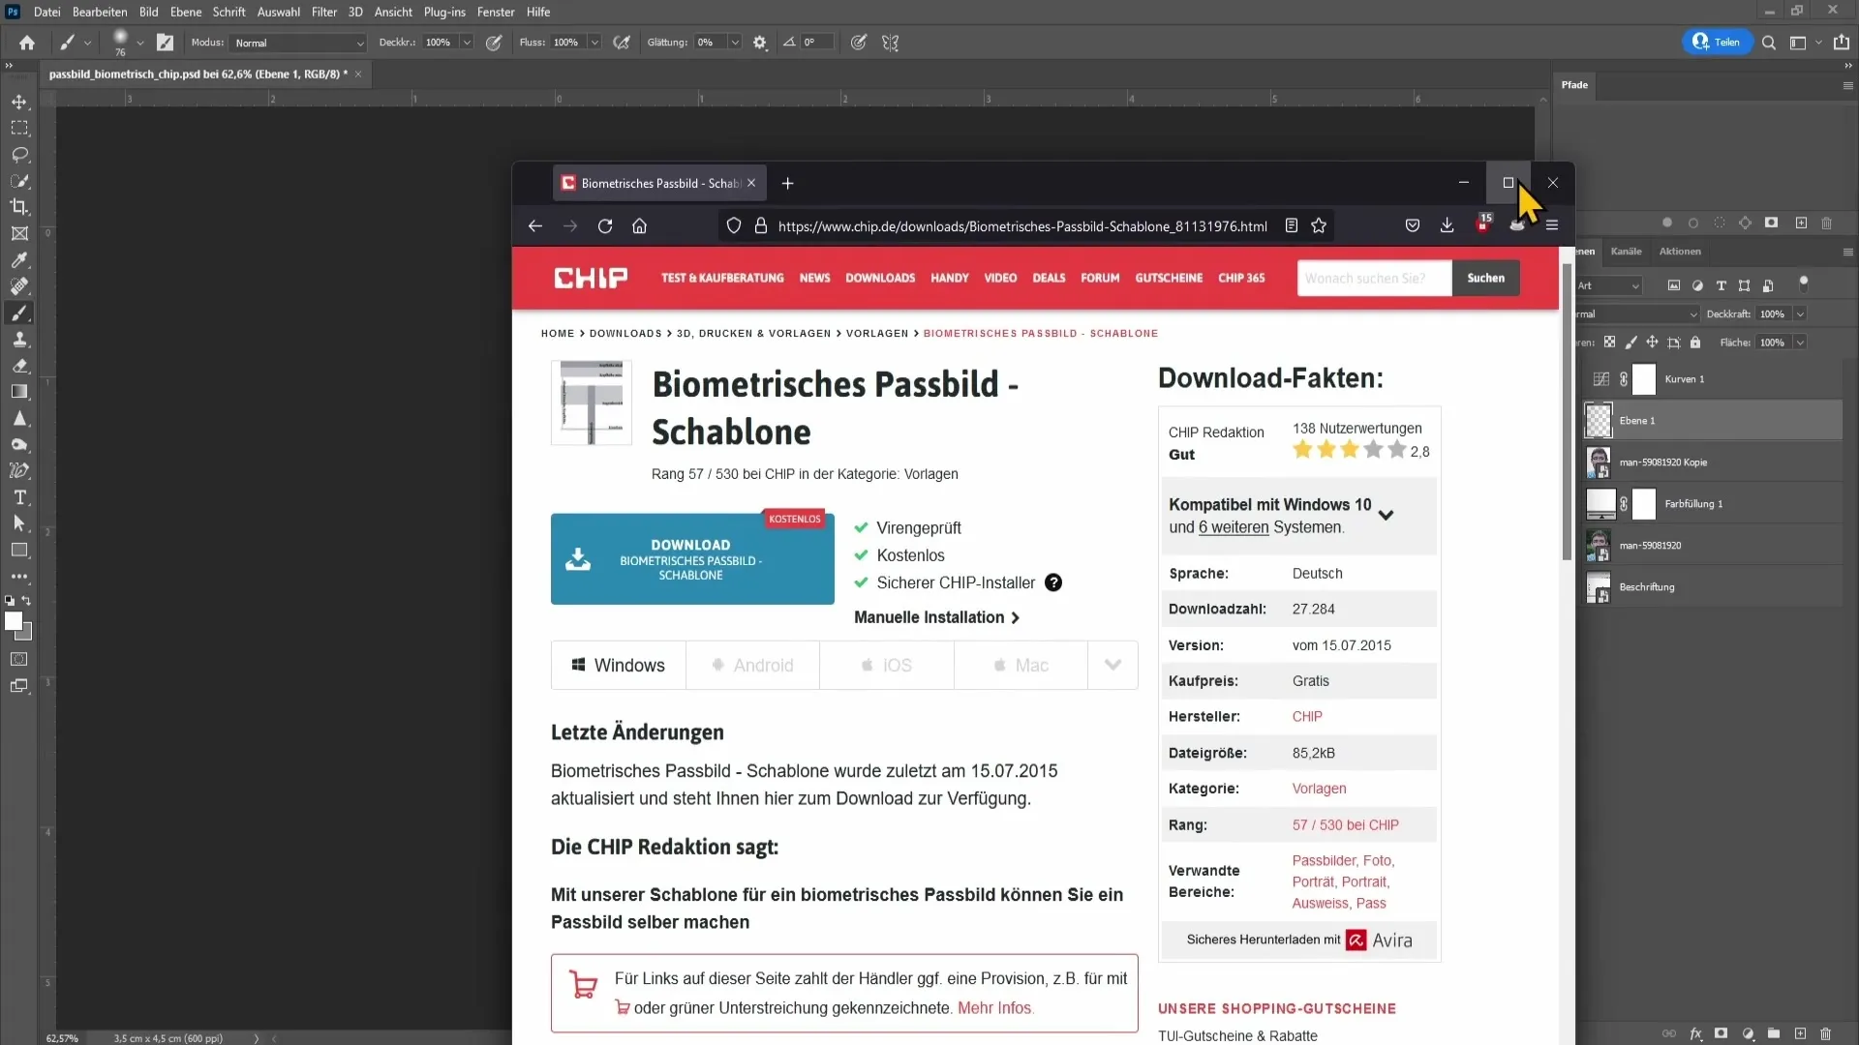Open the Photoshop search magnifier
Viewport: 1859px width, 1045px height.
tap(1768, 43)
